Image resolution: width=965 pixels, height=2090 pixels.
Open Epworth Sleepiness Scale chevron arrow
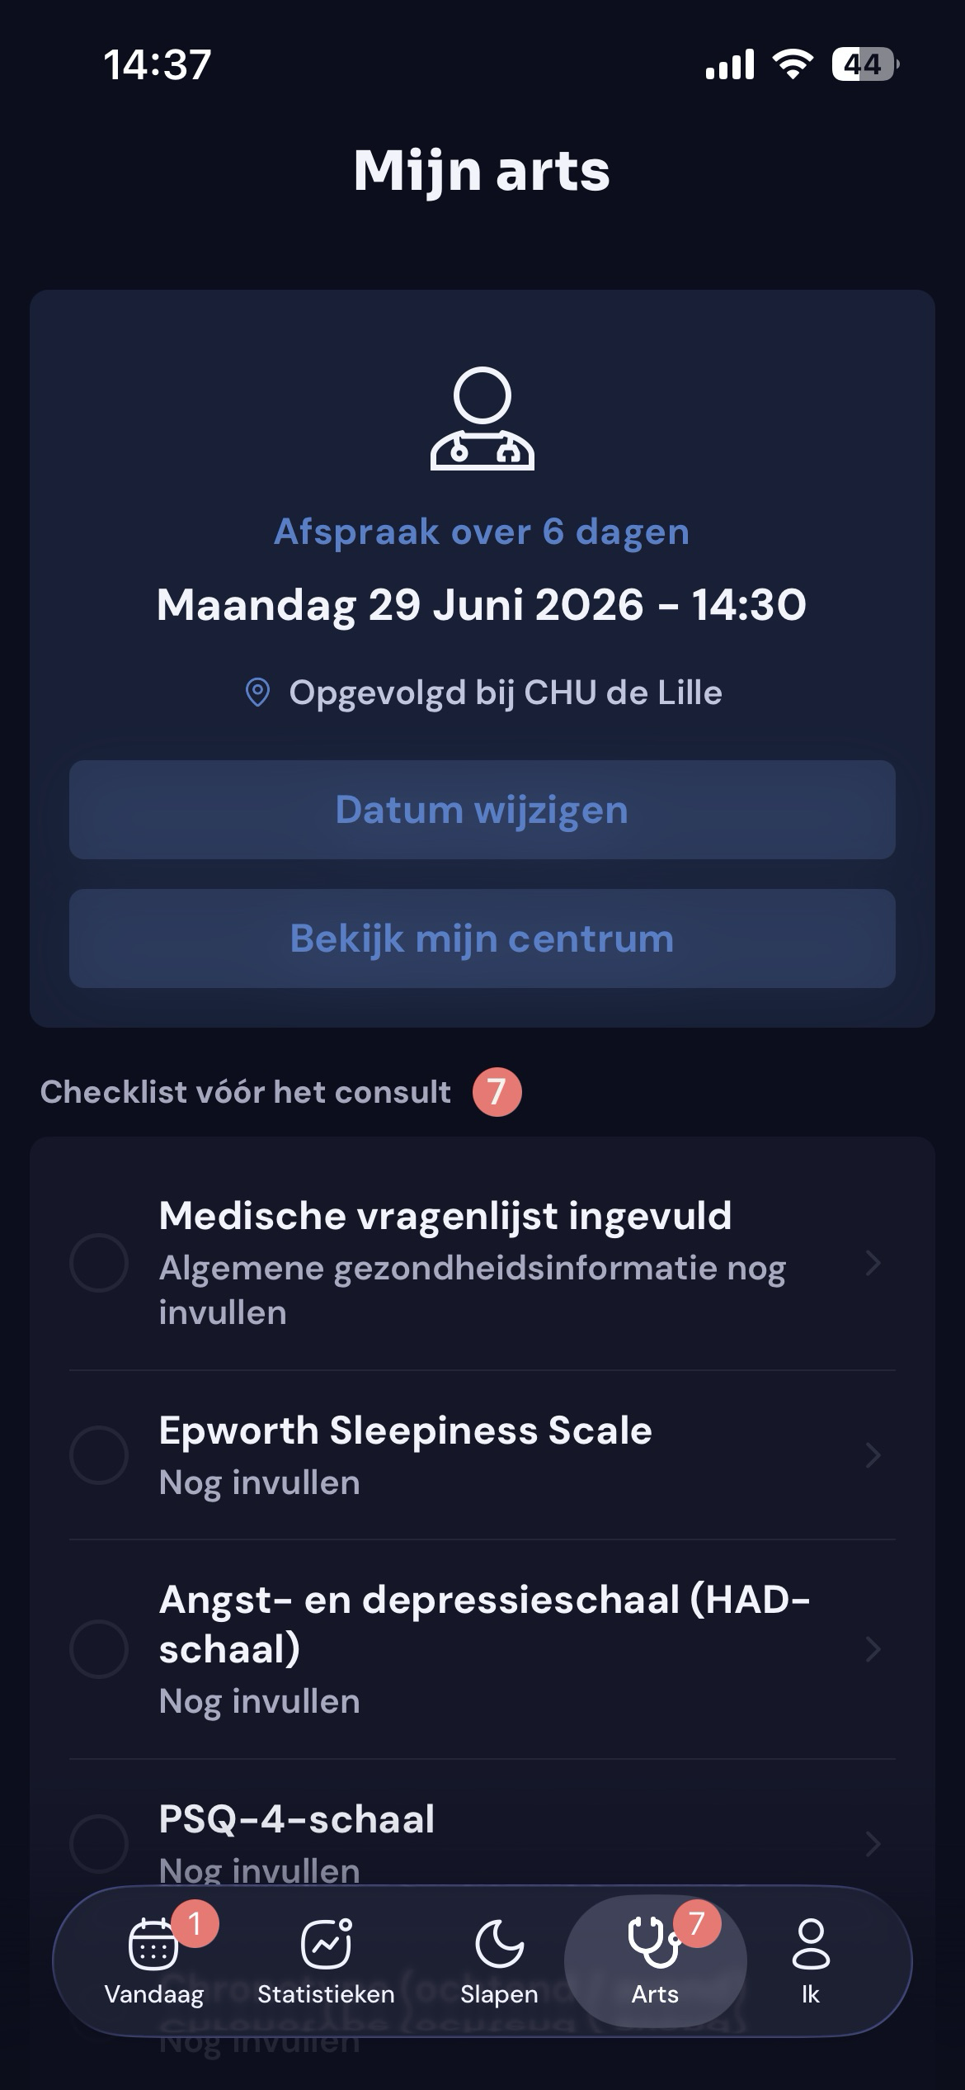(873, 1455)
